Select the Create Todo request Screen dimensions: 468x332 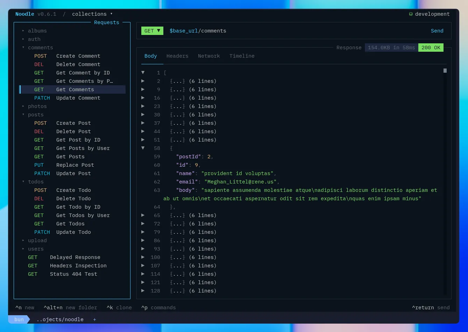72,190
